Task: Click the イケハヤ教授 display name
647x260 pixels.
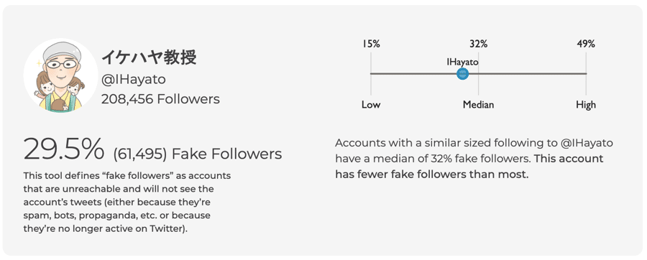Action: pyautogui.click(x=149, y=57)
